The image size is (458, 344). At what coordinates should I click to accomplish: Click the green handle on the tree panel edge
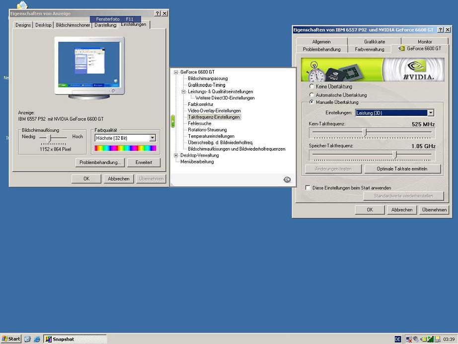click(173, 121)
